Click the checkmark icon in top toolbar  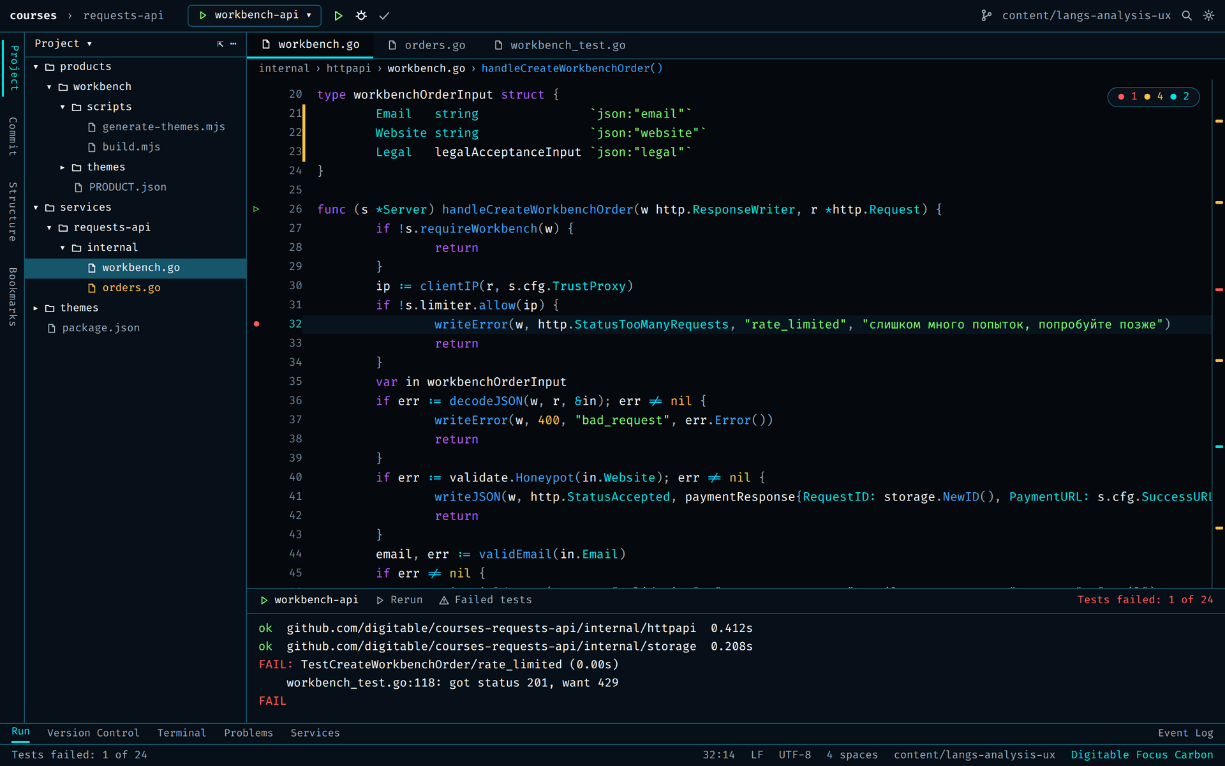tap(384, 15)
